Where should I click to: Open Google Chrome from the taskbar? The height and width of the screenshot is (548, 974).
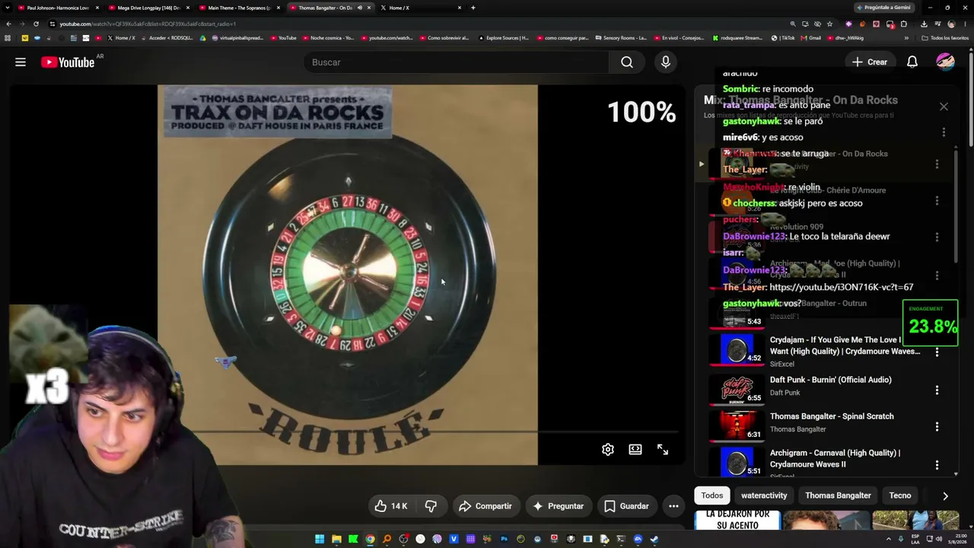[x=370, y=540]
